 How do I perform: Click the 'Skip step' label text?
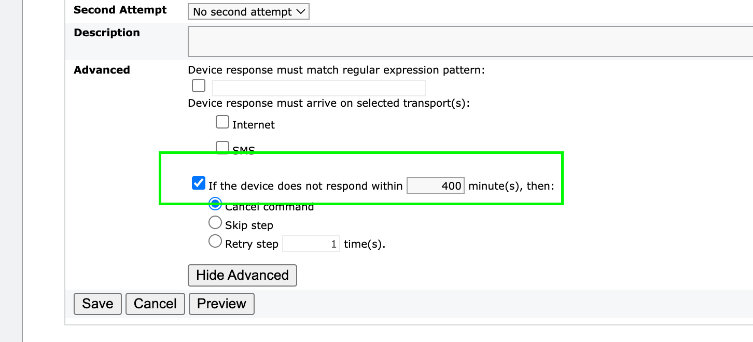(249, 225)
